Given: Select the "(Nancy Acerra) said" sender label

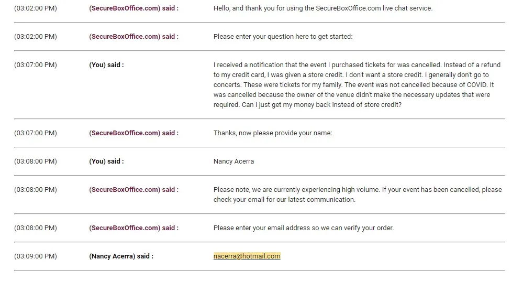Looking at the screenshot, I should [x=121, y=256].
